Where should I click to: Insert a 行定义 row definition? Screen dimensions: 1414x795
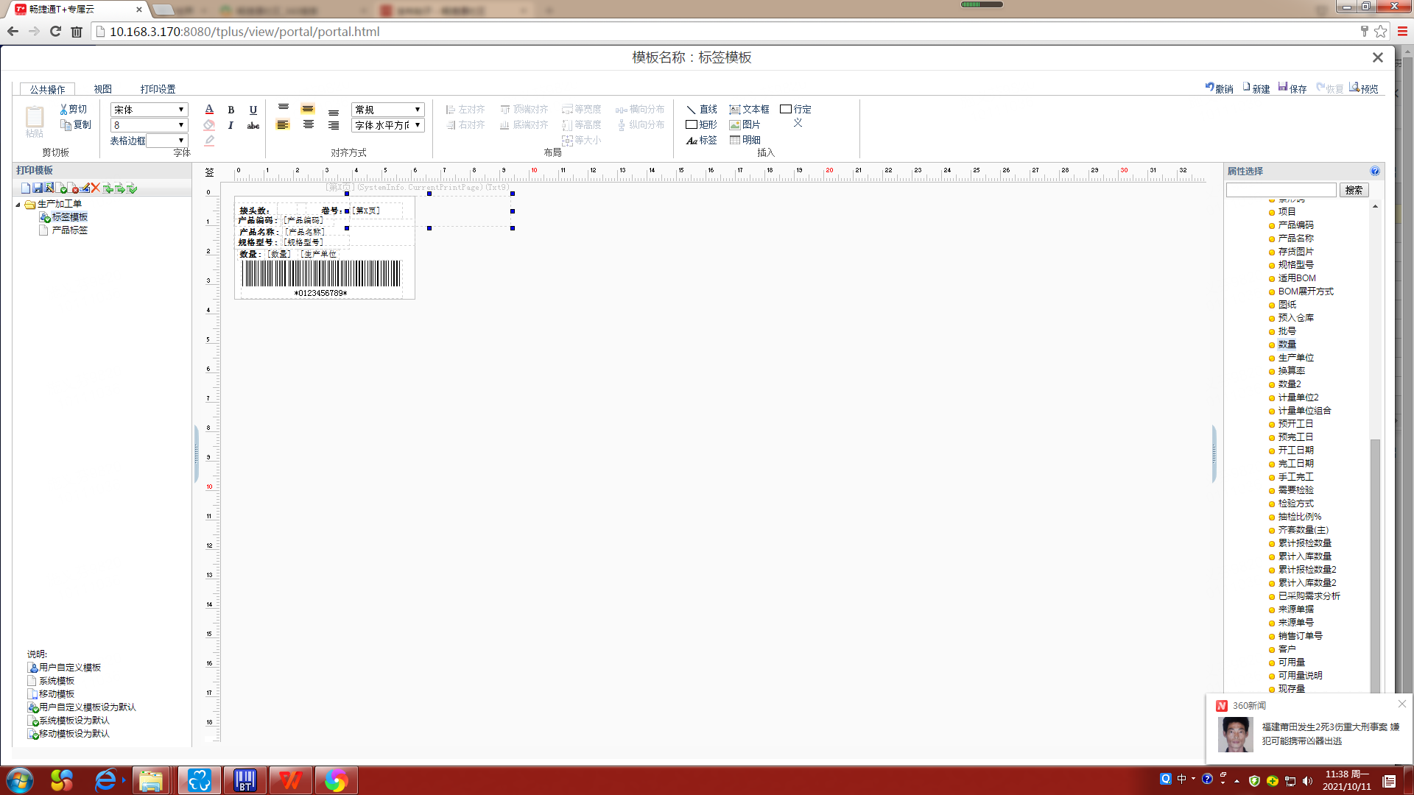click(796, 116)
